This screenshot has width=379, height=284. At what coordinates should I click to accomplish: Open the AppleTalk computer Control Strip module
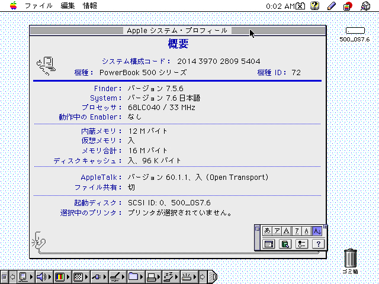pos(25,277)
